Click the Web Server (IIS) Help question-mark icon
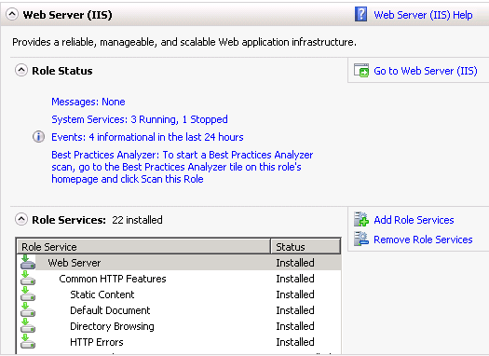Image resolution: width=489 pixels, height=356 pixels. (x=360, y=14)
